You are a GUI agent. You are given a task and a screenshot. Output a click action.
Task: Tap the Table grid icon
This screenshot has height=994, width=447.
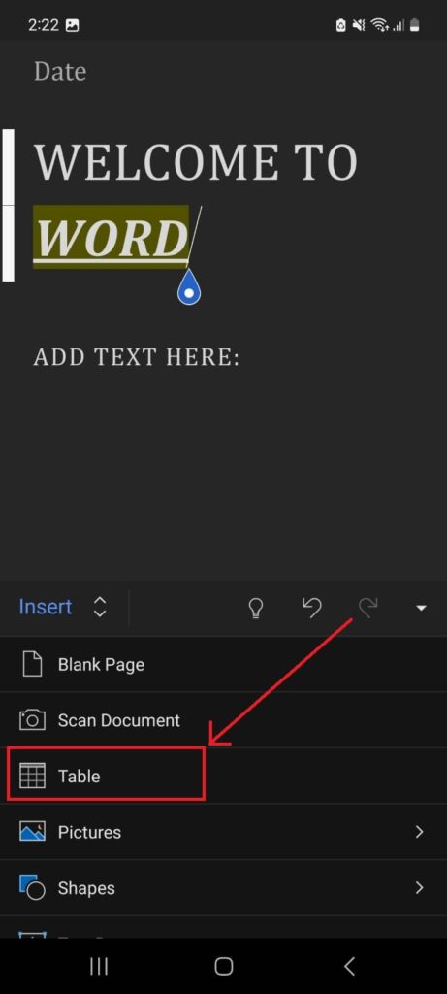32,776
